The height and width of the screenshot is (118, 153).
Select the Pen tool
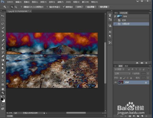point(3,72)
